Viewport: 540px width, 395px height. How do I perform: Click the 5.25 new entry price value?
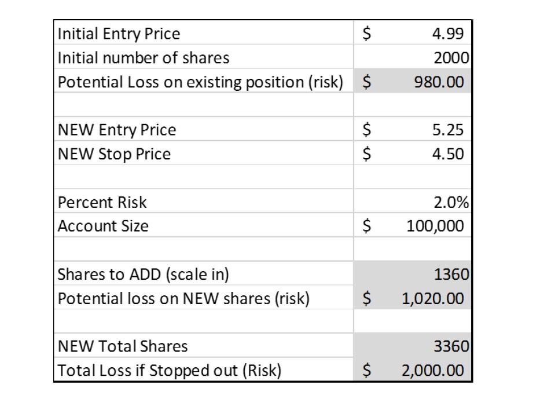coord(447,130)
